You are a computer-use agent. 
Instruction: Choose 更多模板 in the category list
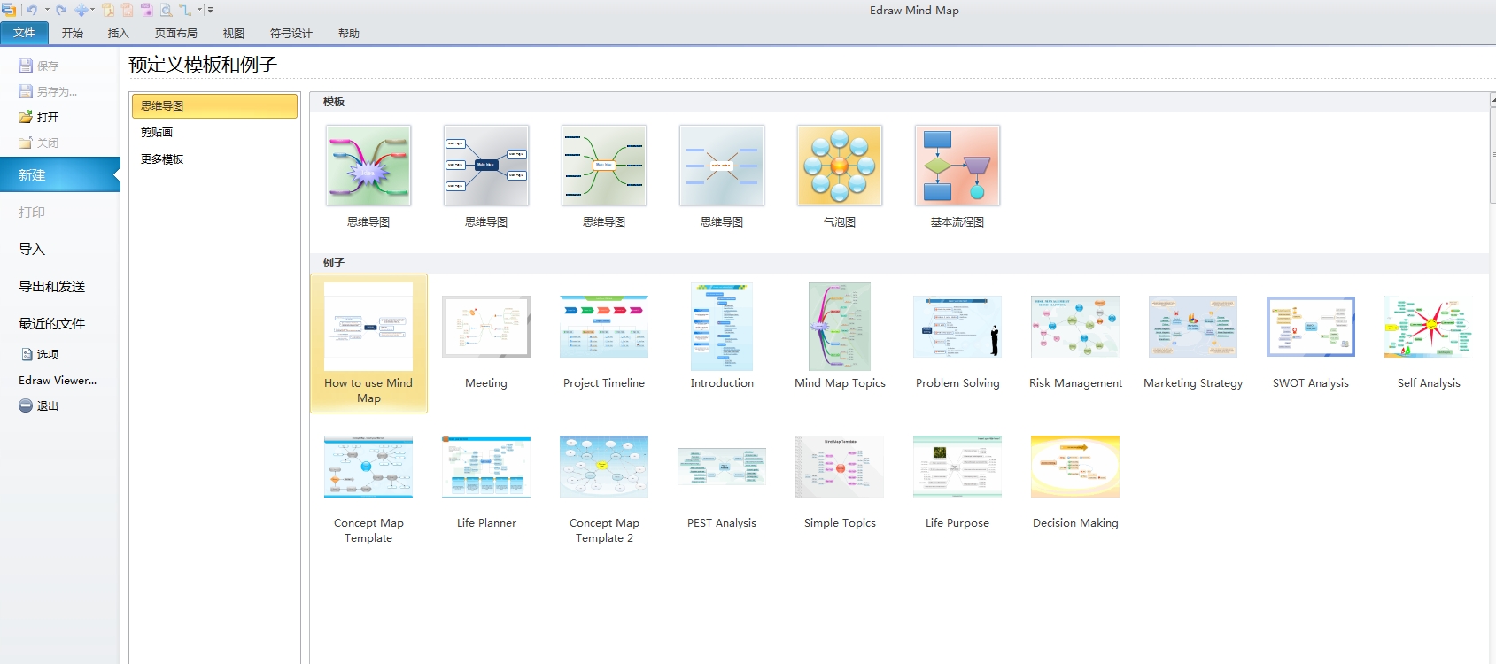[x=162, y=159]
